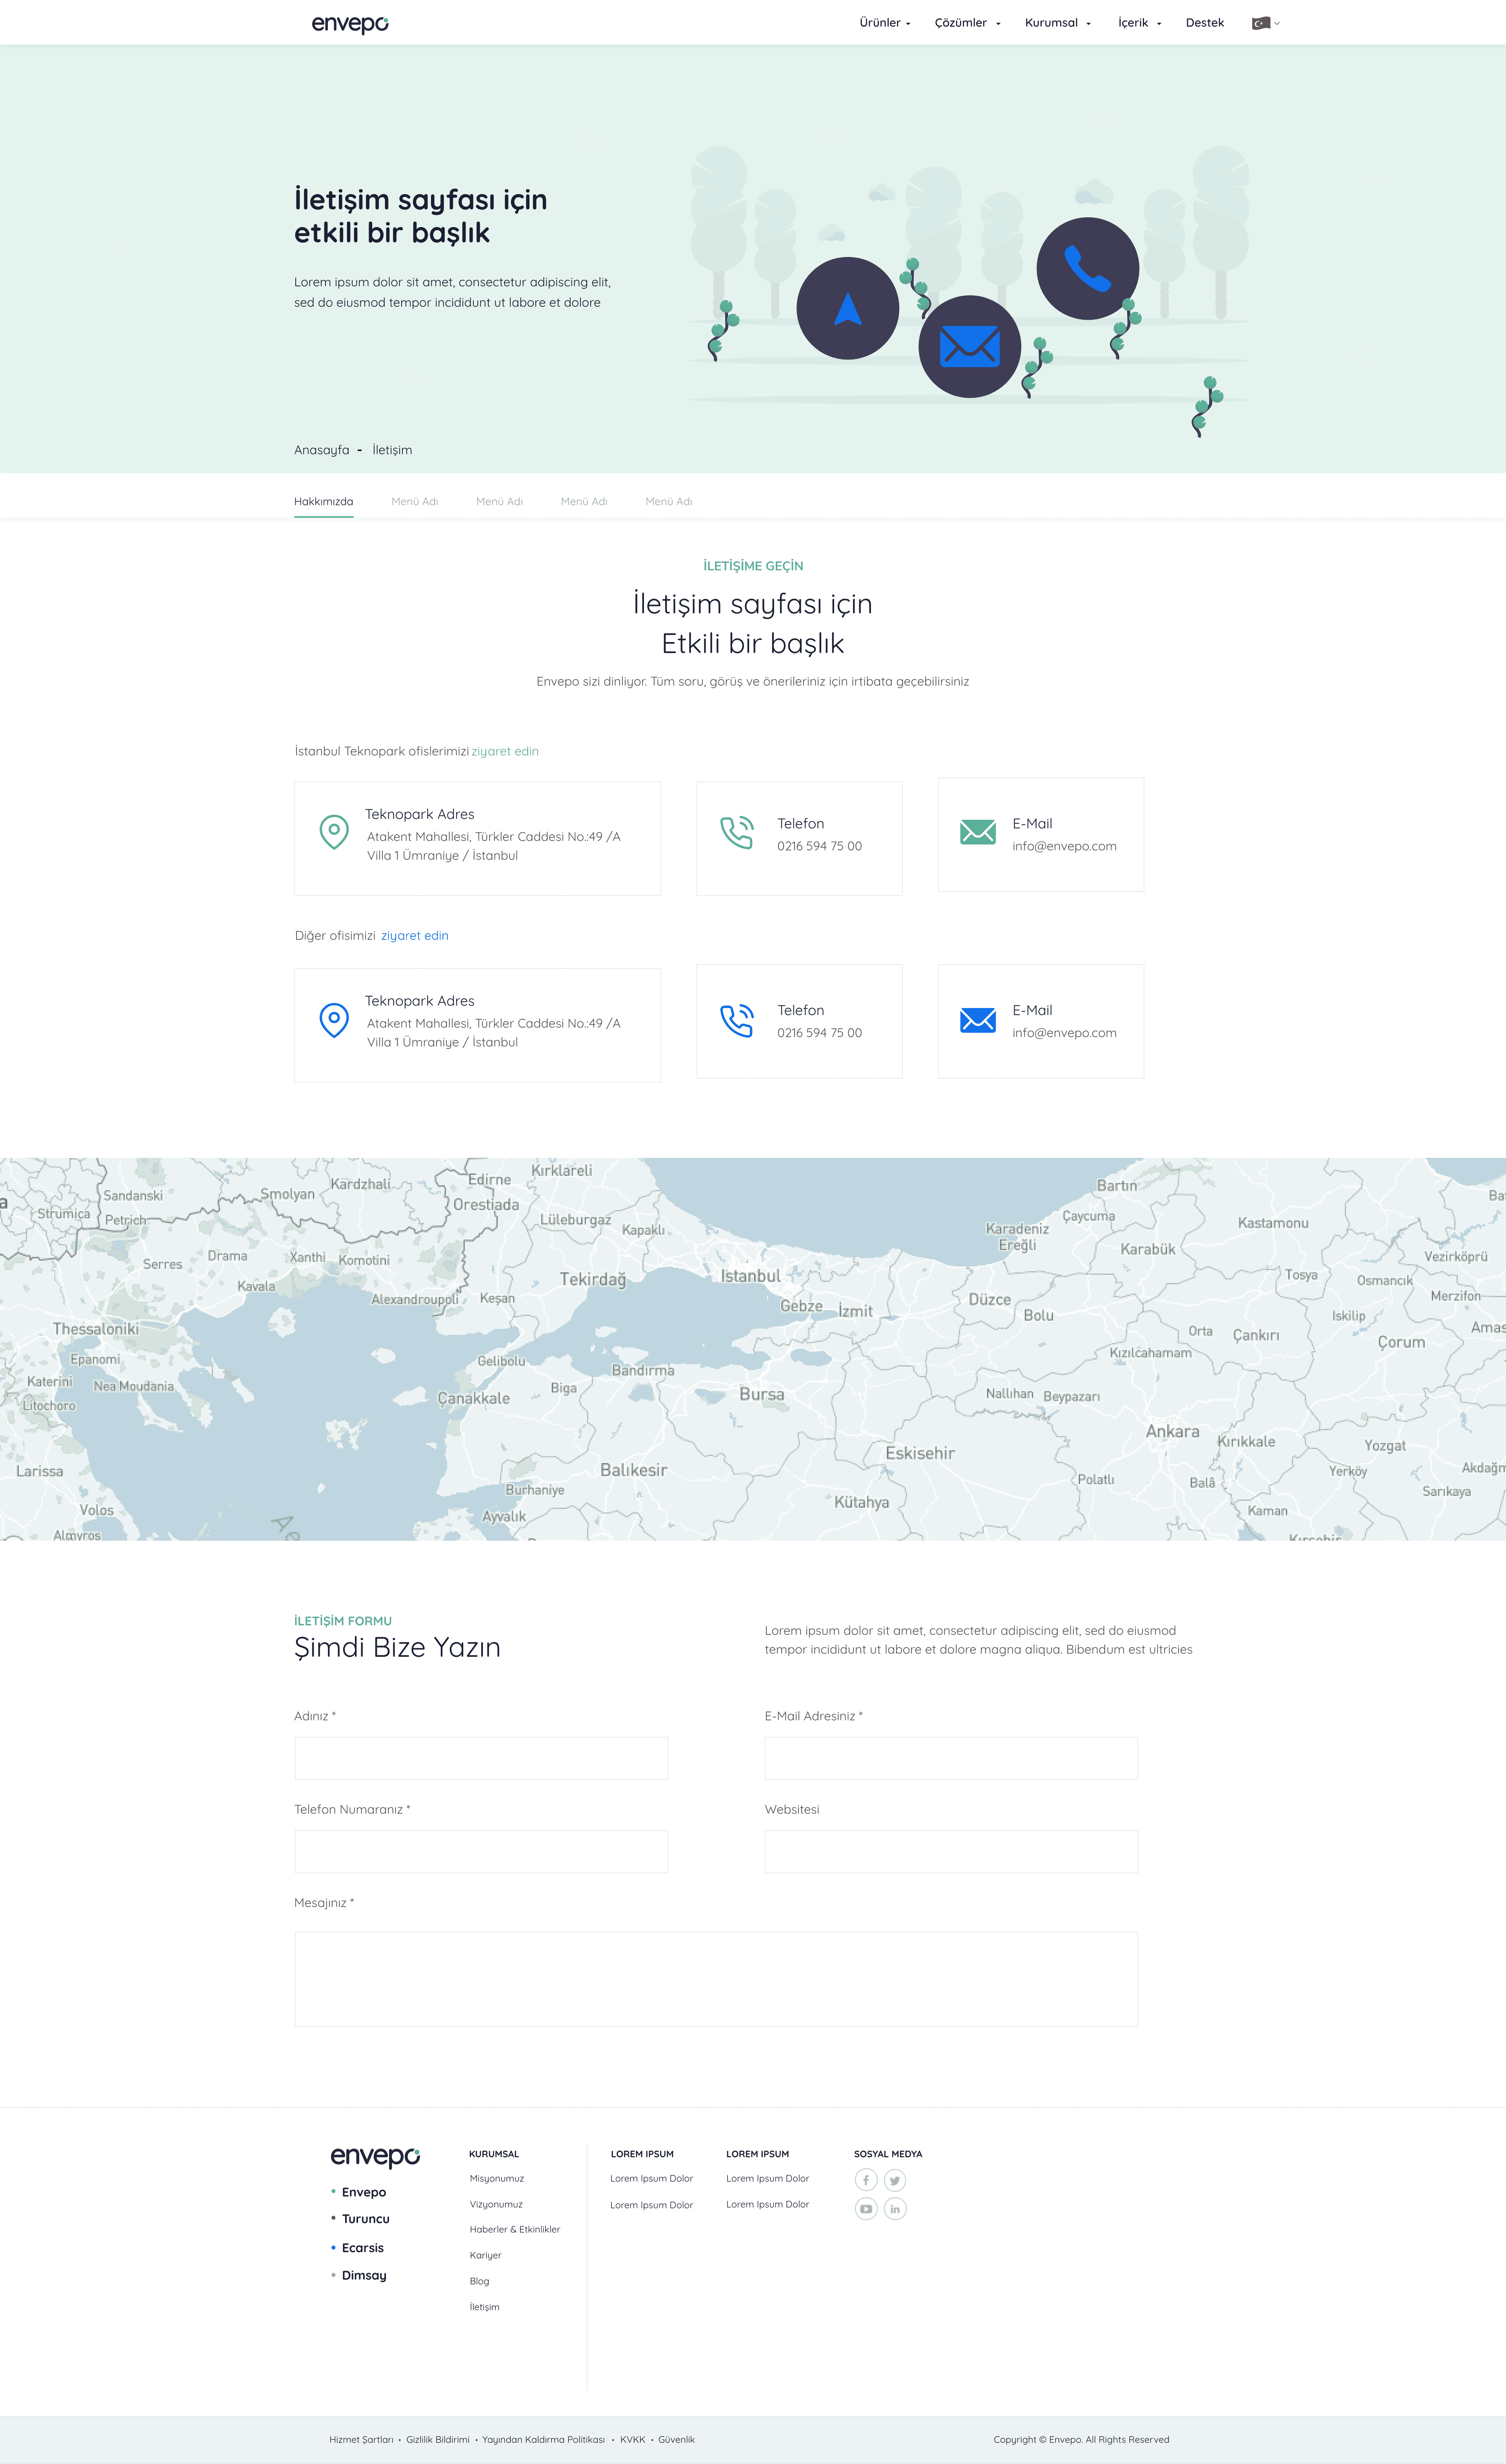Image resolution: width=1506 pixels, height=2464 pixels.
Task: Click green ziyaret edin link for Teknopark
Action: 505,751
